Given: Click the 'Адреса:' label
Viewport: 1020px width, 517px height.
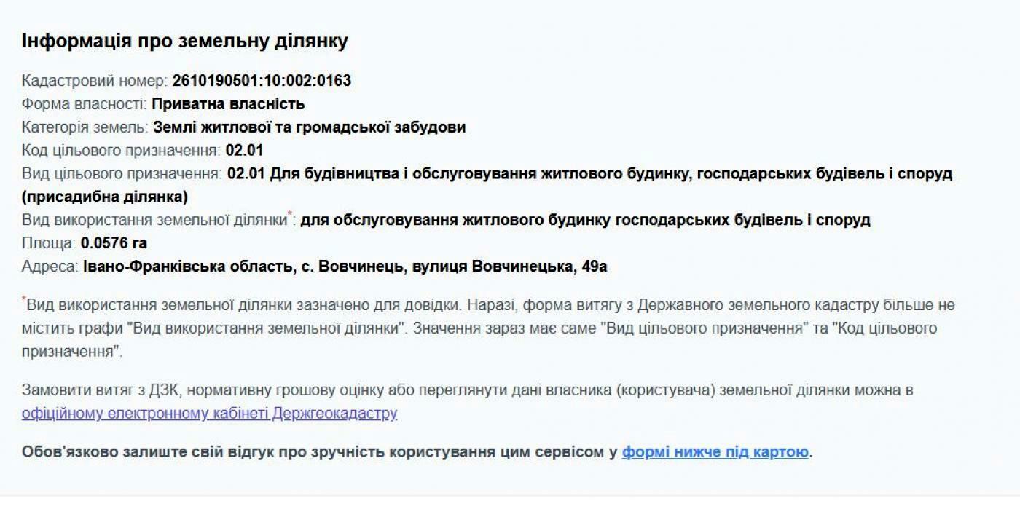Looking at the screenshot, I should click(x=50, y=267).
